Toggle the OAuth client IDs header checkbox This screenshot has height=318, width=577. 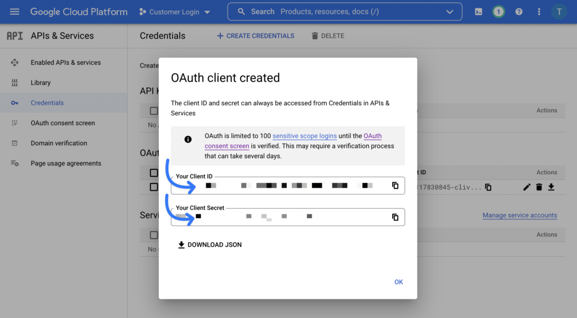[154, 172]
